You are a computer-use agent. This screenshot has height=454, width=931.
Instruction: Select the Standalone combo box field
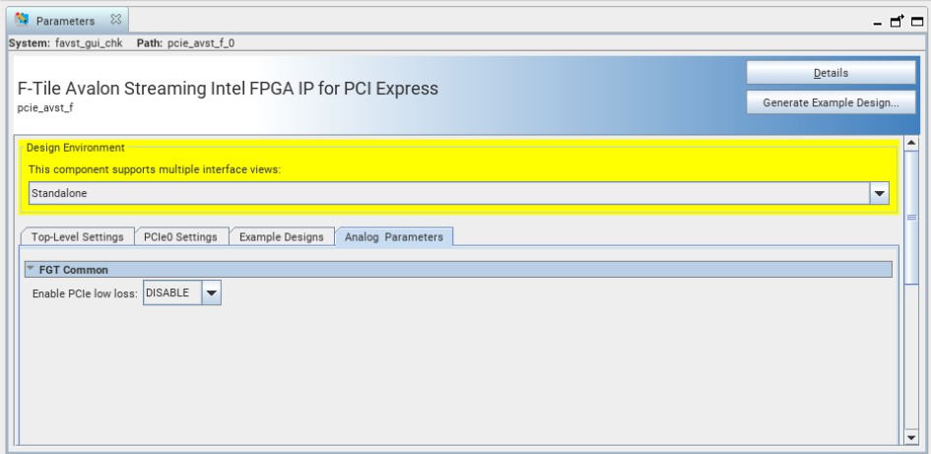(449, 193)
